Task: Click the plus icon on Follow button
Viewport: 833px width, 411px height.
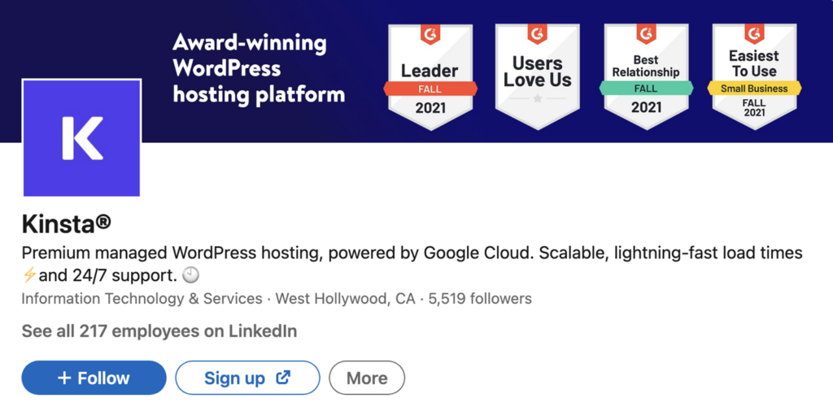Action: click(65, 379)
